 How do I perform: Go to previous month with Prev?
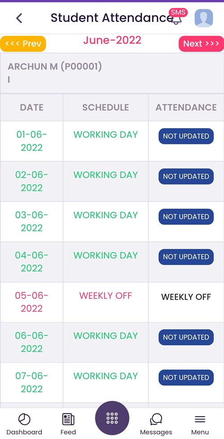[x=23, y=43]
